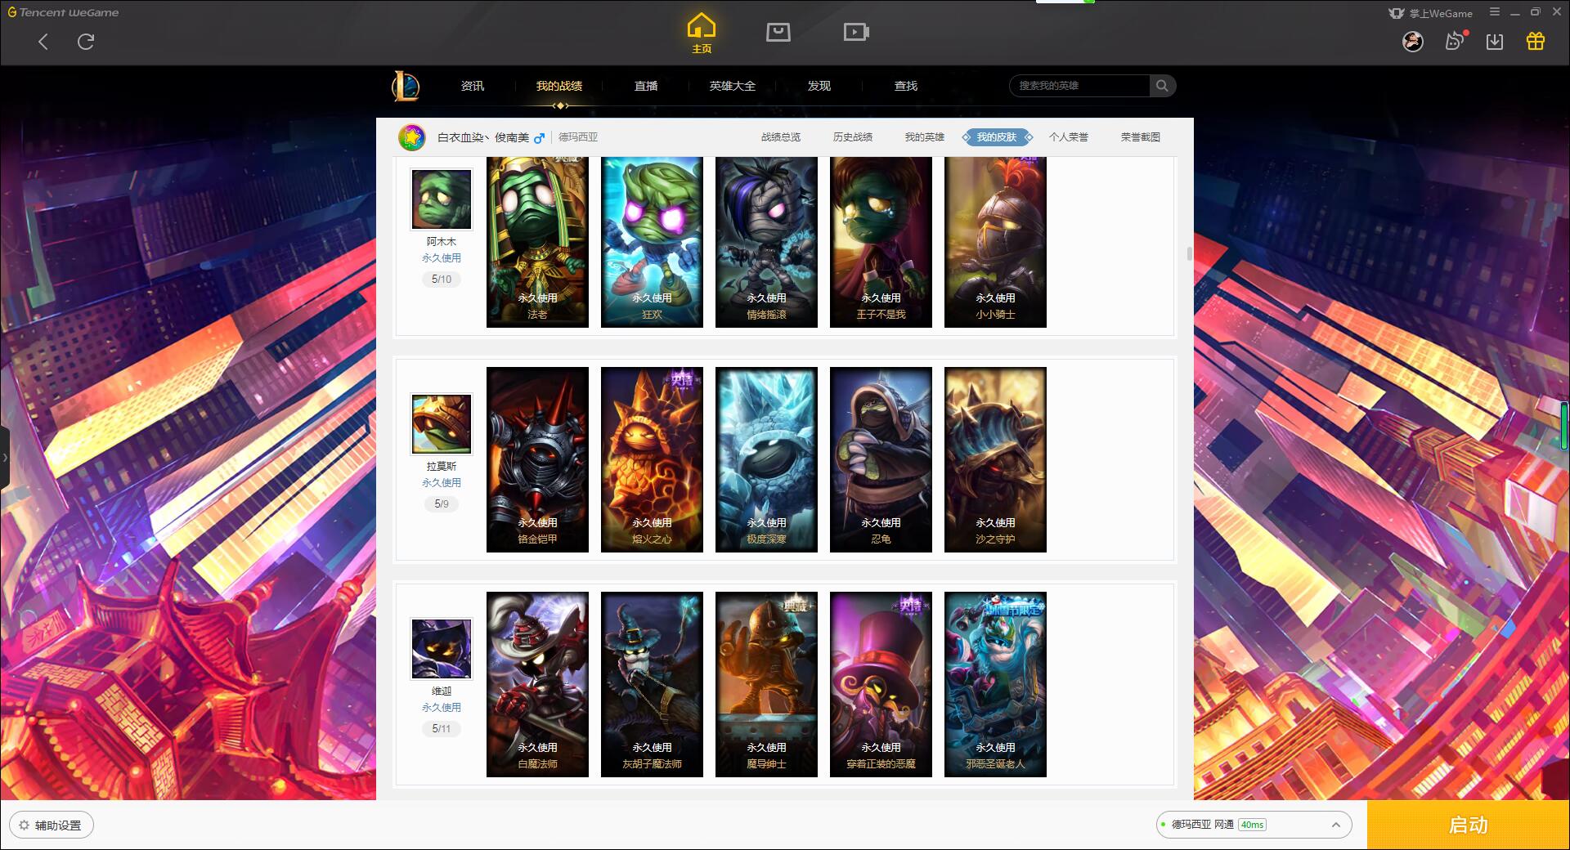Click the gear icon in 辅助设置
Screen dimensions: 1570x850
[x=25, y=825]
